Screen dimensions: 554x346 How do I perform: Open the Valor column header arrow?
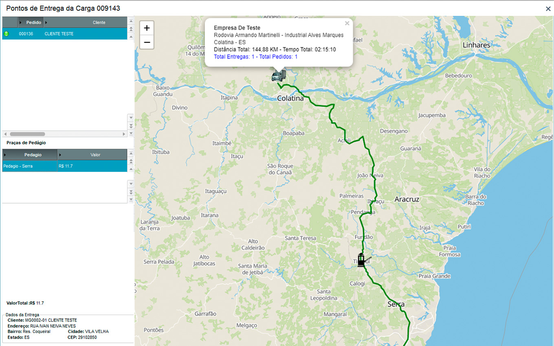(60, 155)
